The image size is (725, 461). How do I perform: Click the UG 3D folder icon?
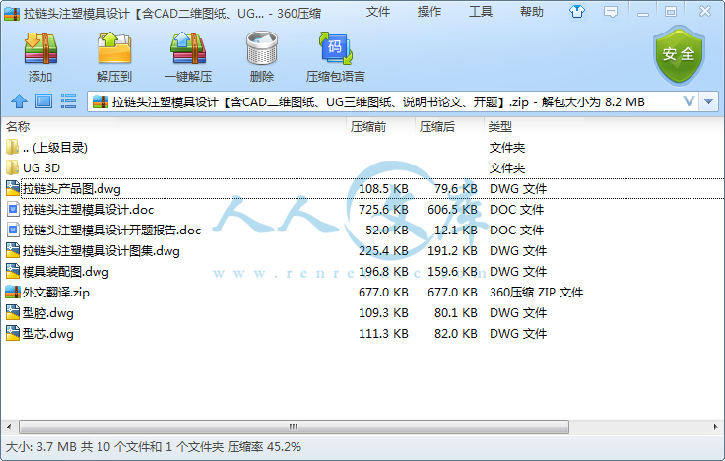coord(13,167)
